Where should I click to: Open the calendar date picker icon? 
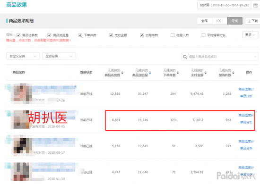pyautogui.click(x=256, y=5)
